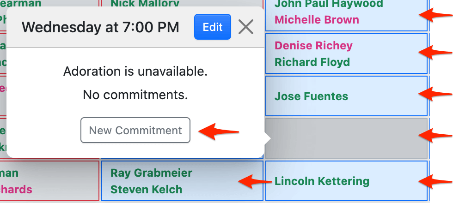The image size is (453, 203).
Task: Click the "No commitments." text
Action: tap(135, 95)
